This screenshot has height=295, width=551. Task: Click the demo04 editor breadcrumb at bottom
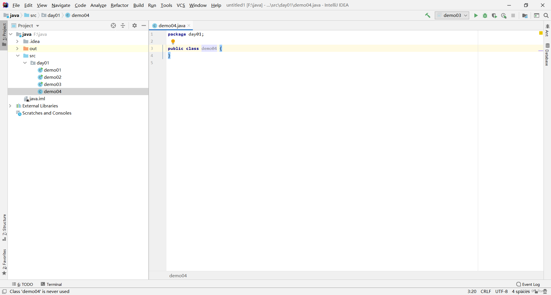pyautogui.click(x=178, y=276)
